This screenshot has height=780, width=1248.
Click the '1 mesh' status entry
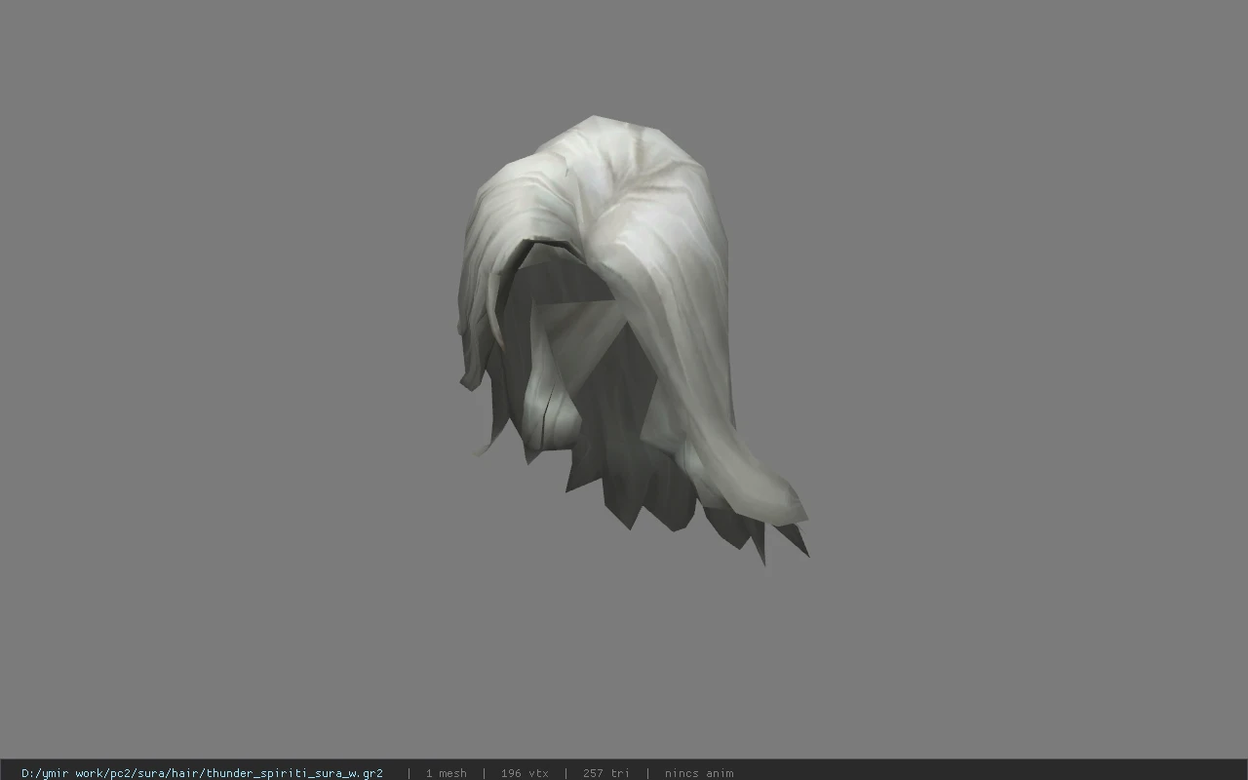pos(446,773)
